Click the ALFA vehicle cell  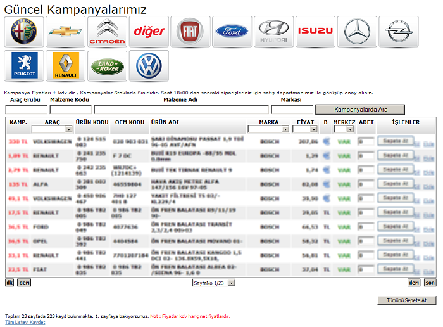[41, 184]
